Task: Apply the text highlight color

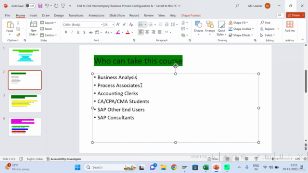Action: [x=118, y=32]
